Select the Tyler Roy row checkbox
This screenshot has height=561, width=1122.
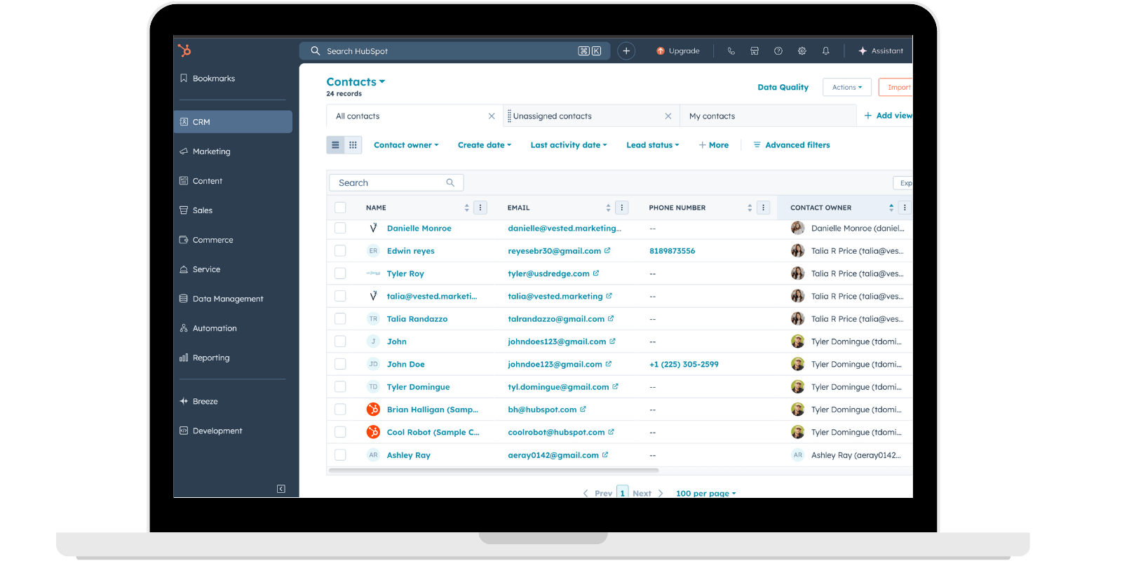click(x=340, y=273)
